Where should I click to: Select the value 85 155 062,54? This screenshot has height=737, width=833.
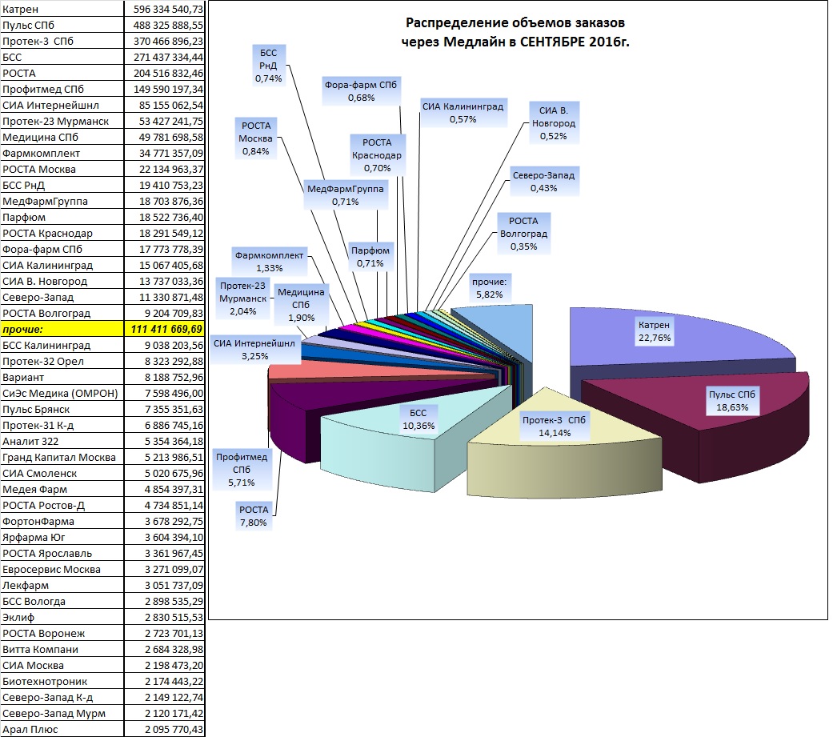[x=164, y=105]
